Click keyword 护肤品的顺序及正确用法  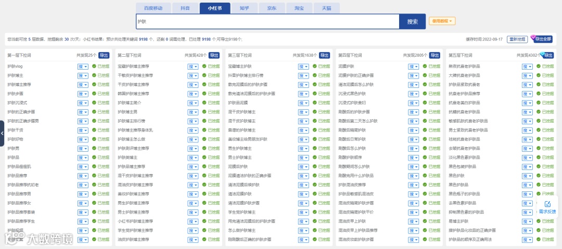(x=470, y=239)
